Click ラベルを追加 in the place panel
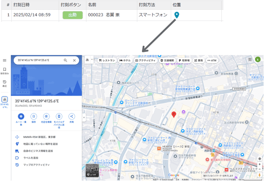 pyautogui.click(x=31, y=158)
